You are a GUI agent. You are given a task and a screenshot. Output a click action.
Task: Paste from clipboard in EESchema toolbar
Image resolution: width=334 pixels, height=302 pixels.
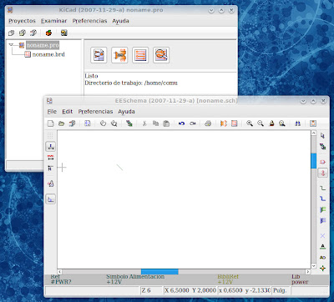(166, 123)
